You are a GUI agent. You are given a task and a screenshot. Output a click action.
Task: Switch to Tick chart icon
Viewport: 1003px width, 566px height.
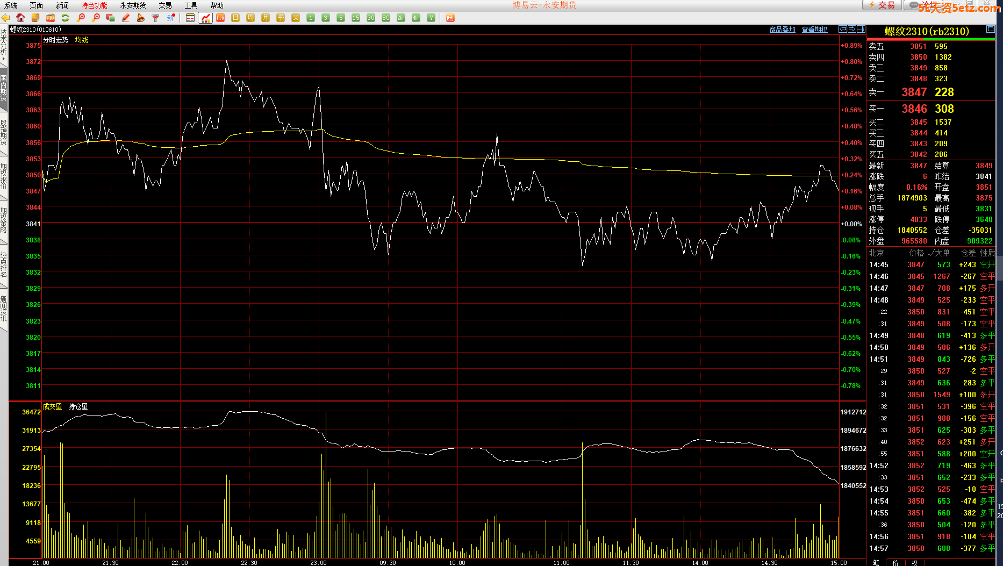(x=220, y=18)
